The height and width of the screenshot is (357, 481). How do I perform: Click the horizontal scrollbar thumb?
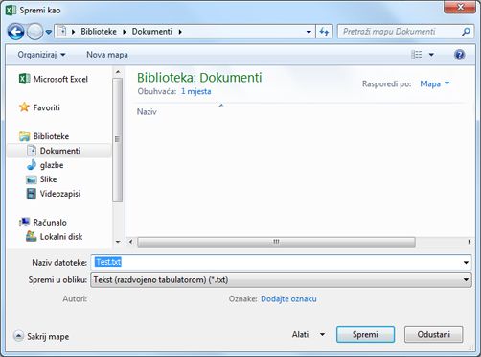(x=276, y=242)
